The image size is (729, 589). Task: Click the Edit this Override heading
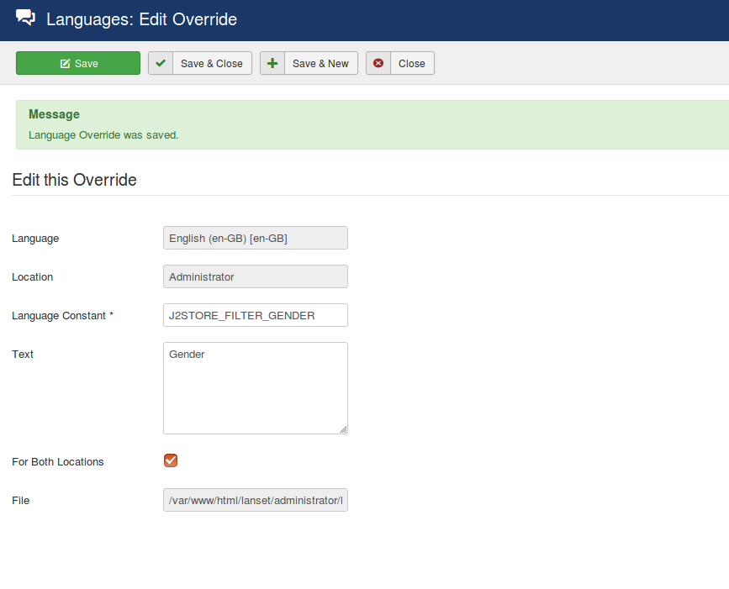point(74,180)
